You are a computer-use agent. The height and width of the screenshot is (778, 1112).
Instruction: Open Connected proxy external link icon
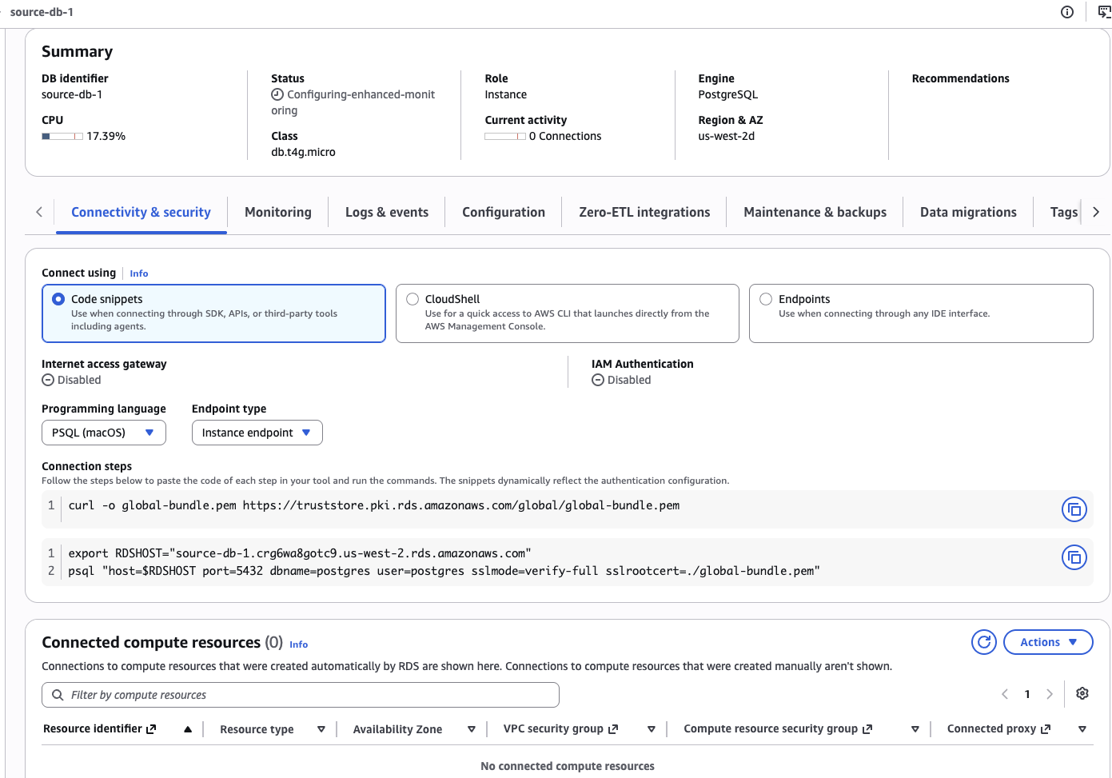tap(1046, 728)
